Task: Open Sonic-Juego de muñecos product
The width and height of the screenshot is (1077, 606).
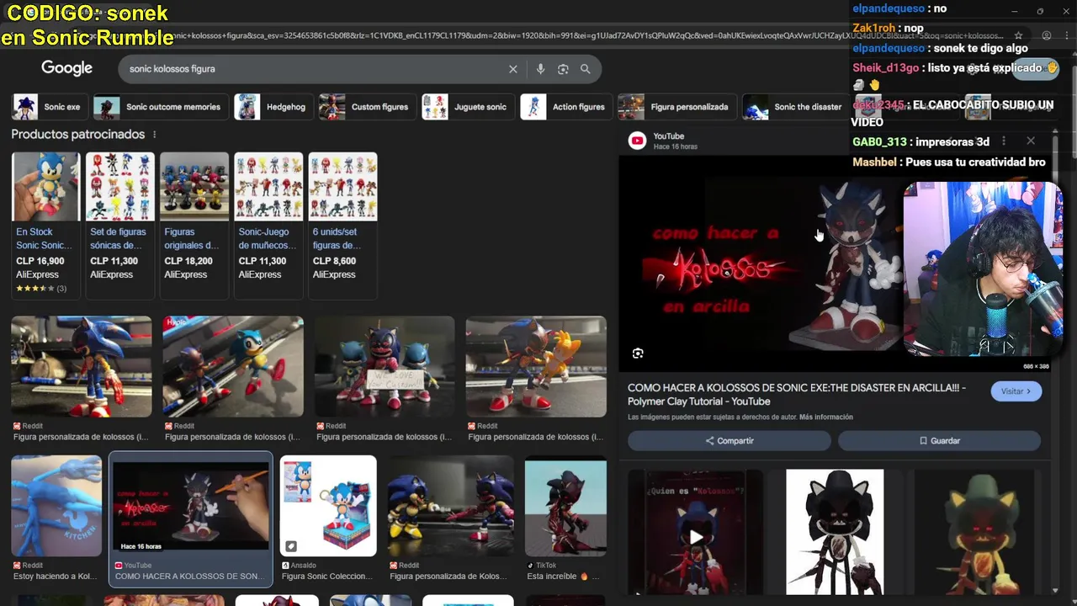Action: [268, 226]
